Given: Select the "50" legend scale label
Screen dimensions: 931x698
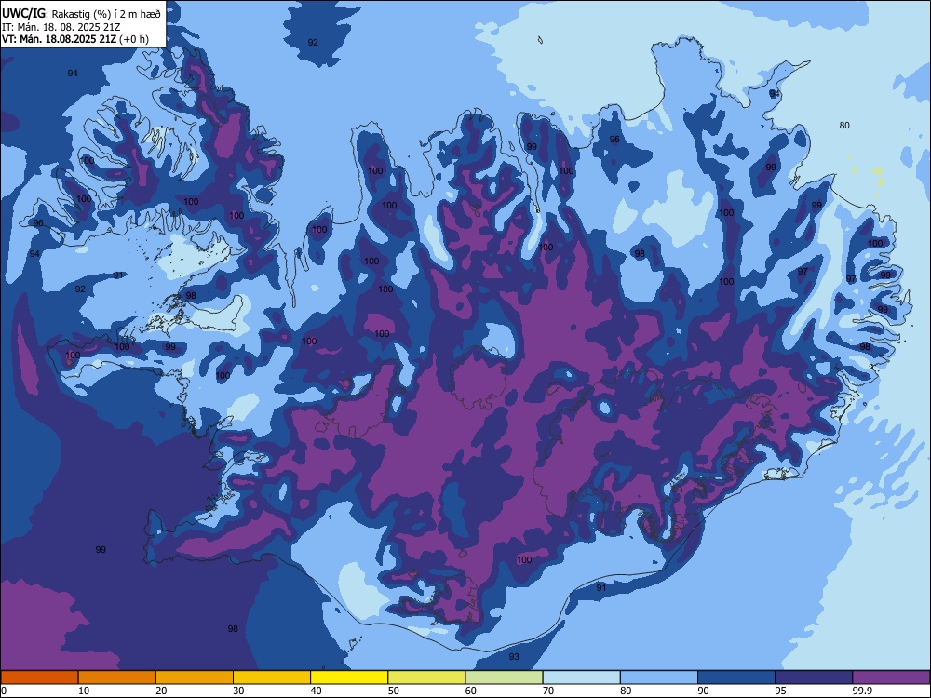Looking at the screenshot, I should [394, 691].
